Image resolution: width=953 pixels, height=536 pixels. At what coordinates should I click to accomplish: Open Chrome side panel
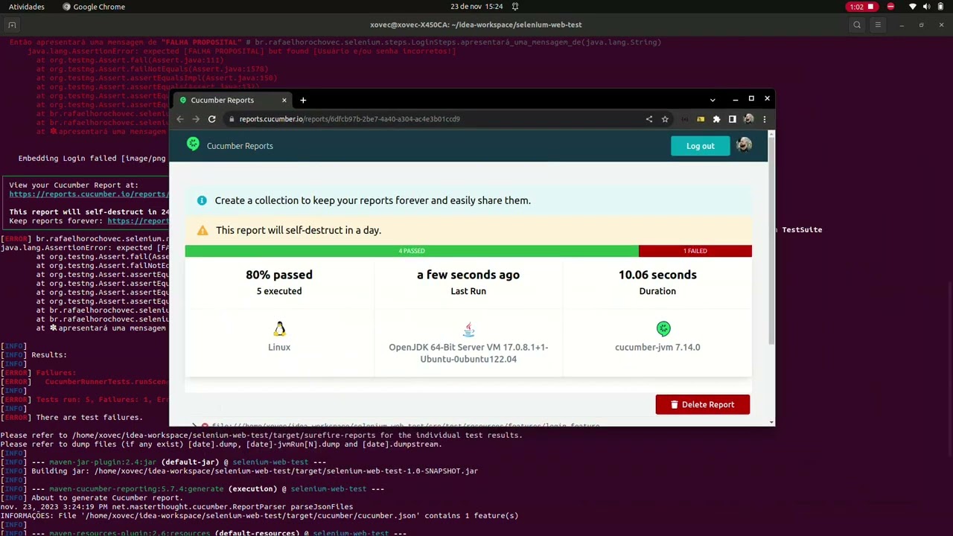point(733,119)
